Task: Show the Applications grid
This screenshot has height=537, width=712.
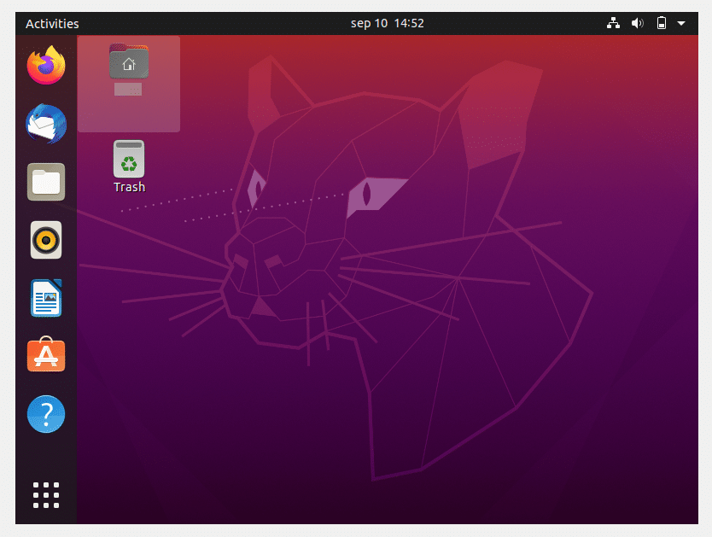Action: click(x=45, y=494)
